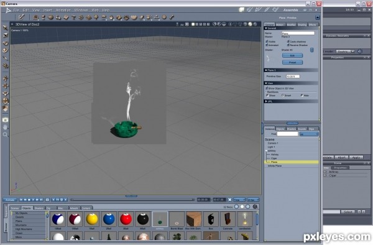Open the Window menu
This screenshot has height=245, width=373.
point(81,10)
